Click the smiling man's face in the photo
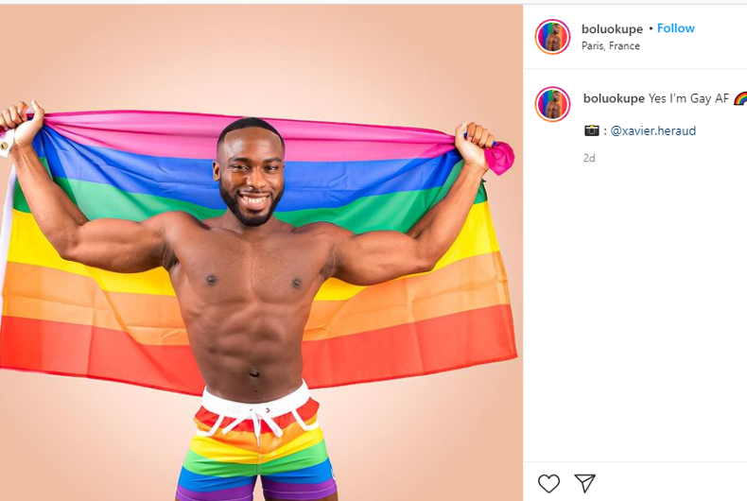The width and height of the screenshot is (747, 501). point(252,176)
